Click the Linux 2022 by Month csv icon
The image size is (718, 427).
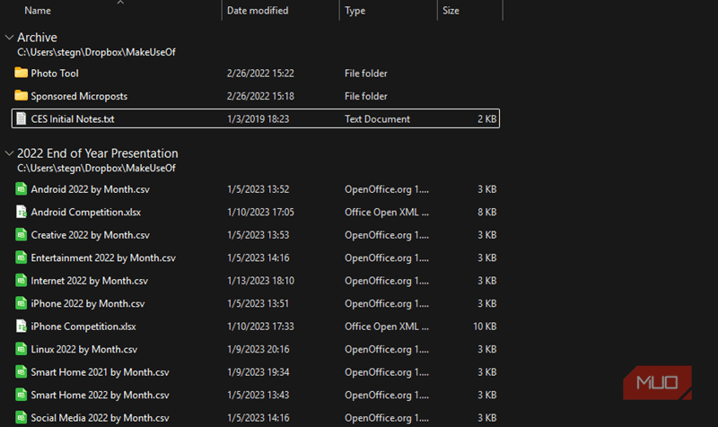click(x=21, y=349)
